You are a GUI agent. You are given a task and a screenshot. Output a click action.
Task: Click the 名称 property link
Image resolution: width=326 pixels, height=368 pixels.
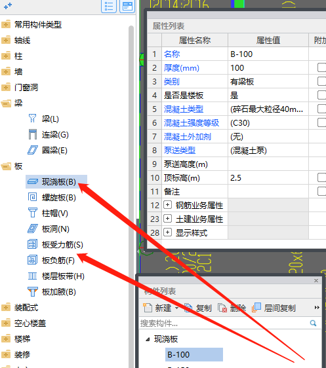(x=172, y=54)
